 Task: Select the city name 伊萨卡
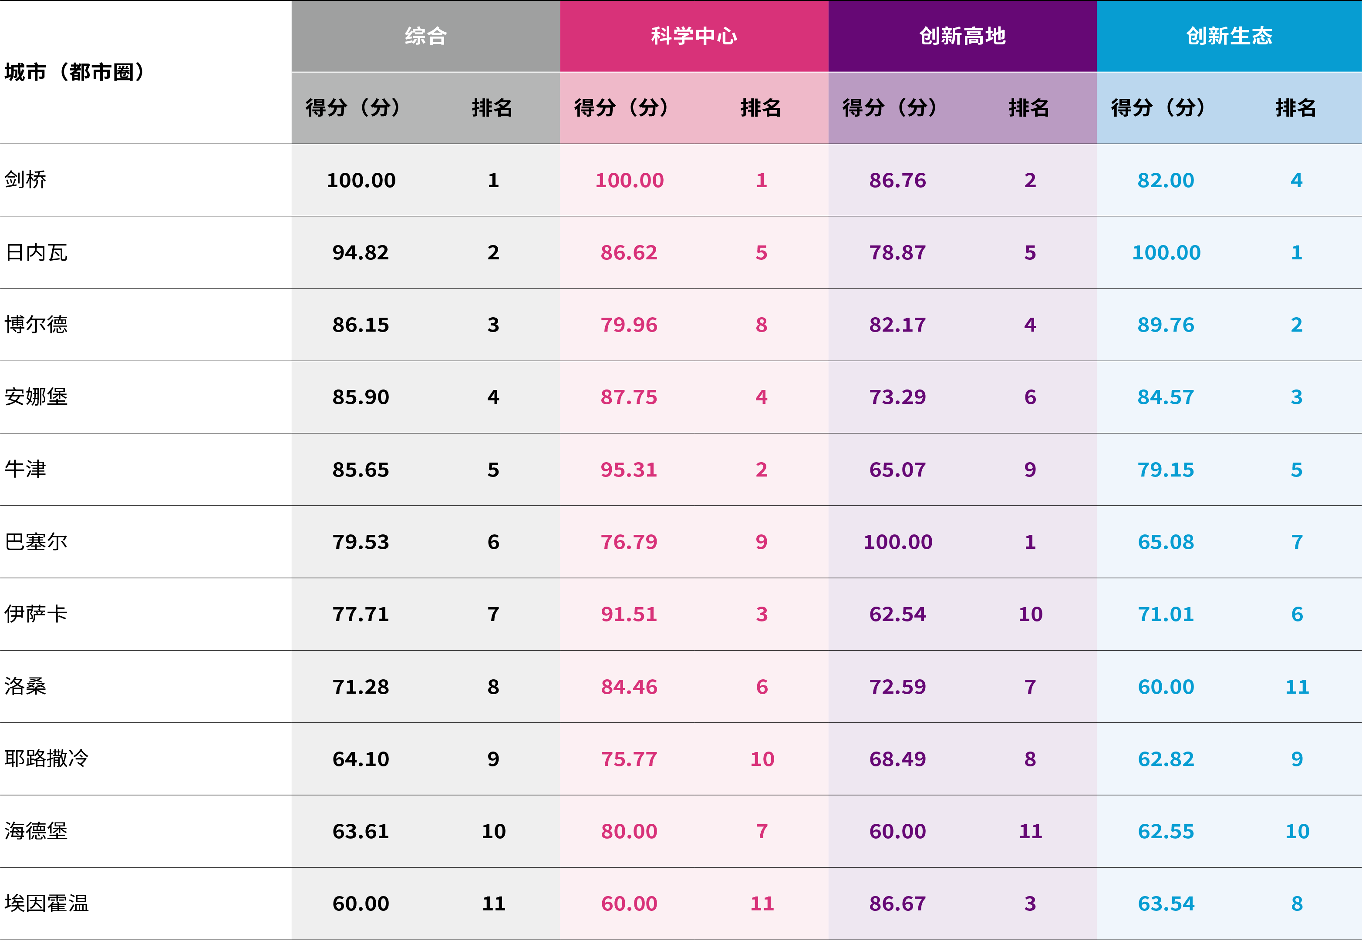36,614
